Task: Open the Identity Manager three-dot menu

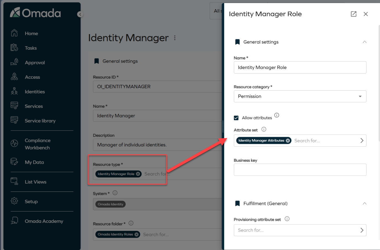Action: (175, 38)
